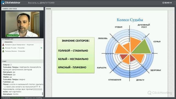Screen dimensions: 176x99
Task: Click the 'ГОЛУБОЙ – СТАБИЛЬНО' line
Action: coord(73,51)
